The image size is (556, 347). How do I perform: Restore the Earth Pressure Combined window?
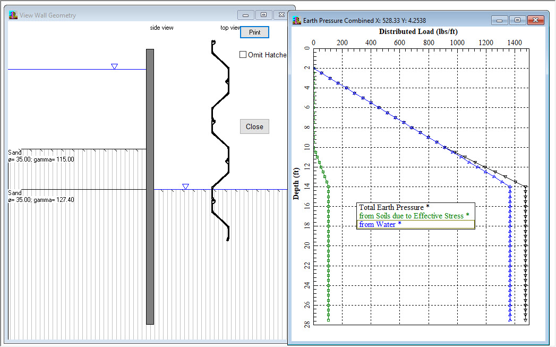[517, 20]
